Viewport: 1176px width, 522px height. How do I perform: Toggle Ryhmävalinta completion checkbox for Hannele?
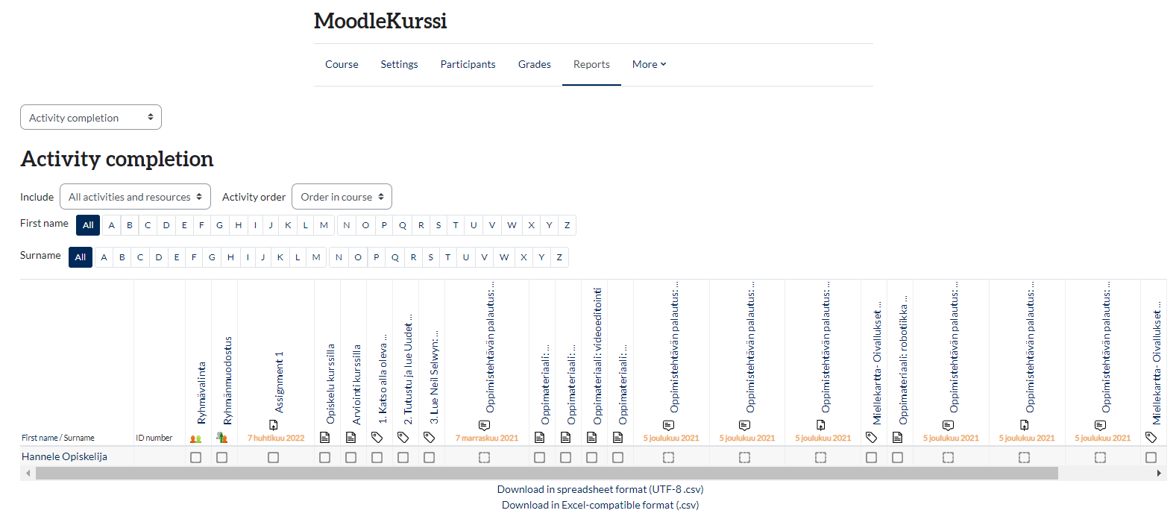click(196, 457)
